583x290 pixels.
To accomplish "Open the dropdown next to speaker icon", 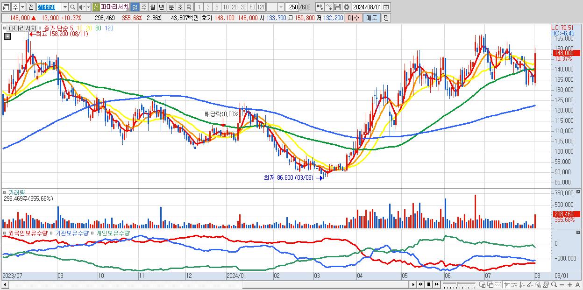I will 88,7.
